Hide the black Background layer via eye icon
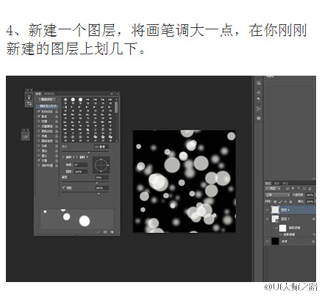Image resolution: width=322 pixels, height=296 pixels. tap(267, 242)
